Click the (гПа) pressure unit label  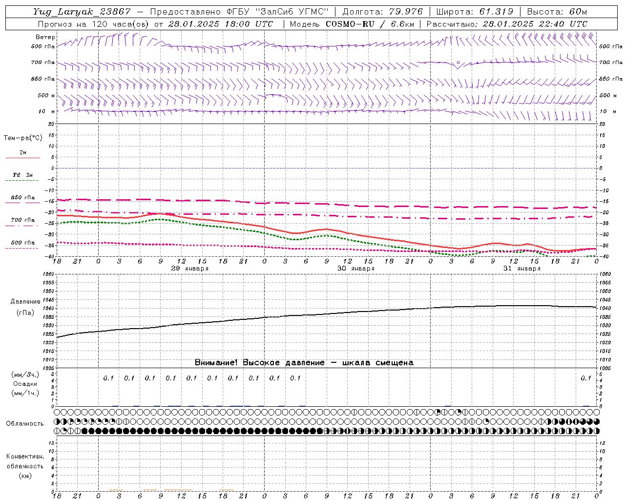click(x=25, y=312)
